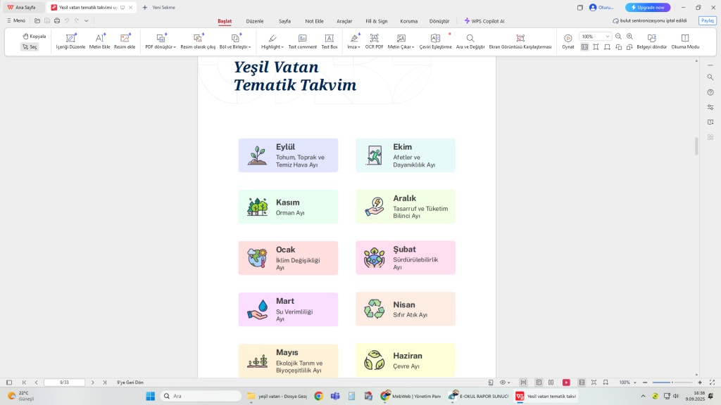This screenshot has width=721, height=405.
Task: Open the 100% zoom level combo box
Action: [x=595, y=37]
